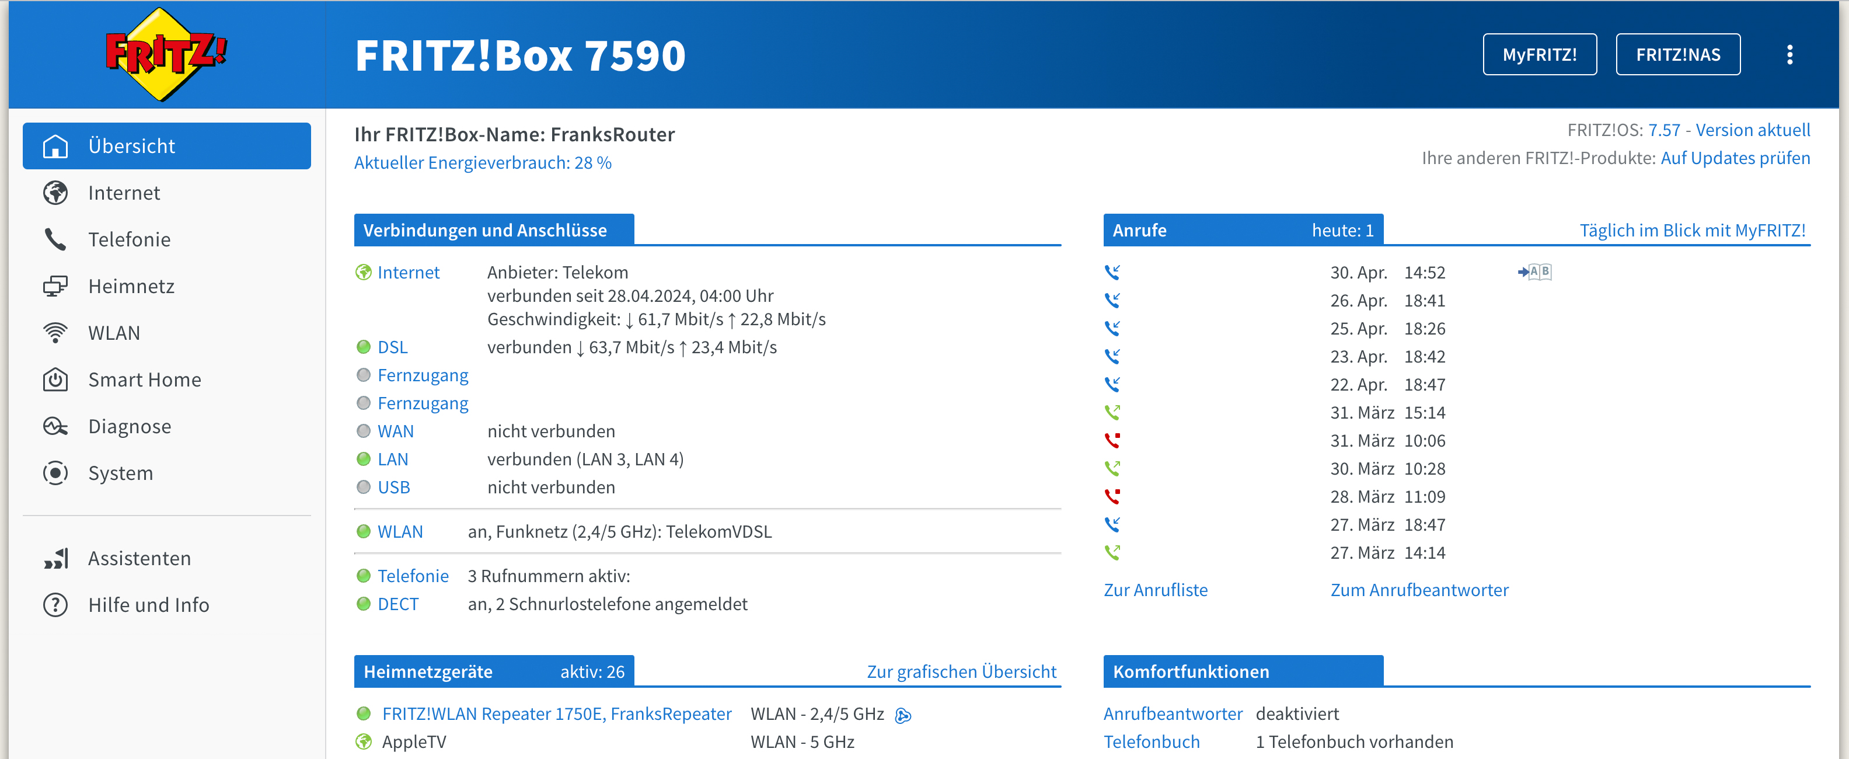
Task: Open FRITZ!WLAN Repeater 1750E, FranksRepeater link
Action: point(557,714)
